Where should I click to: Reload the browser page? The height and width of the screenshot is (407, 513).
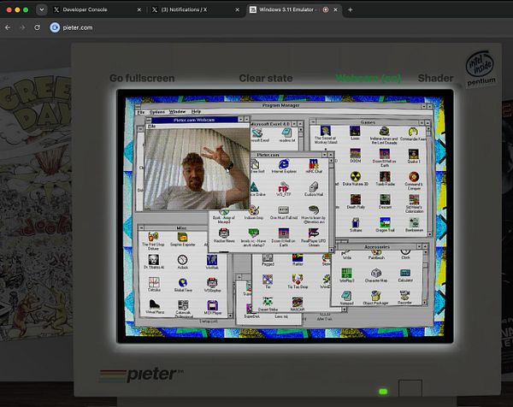[38, 28]
